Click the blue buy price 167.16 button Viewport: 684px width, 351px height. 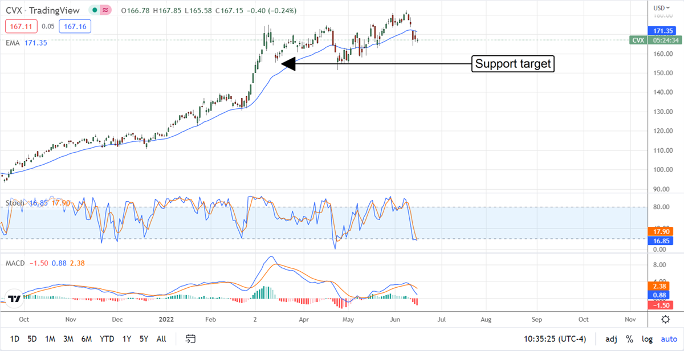click(x=76, y=26)
